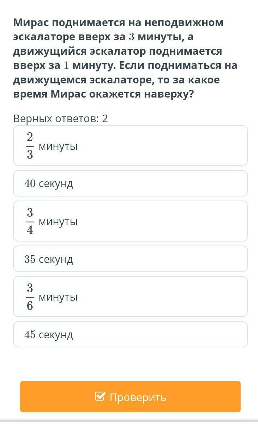Mark the "35 секунд" answer option
The width and height of the screenshot is (258, 425).
[130, 259]
